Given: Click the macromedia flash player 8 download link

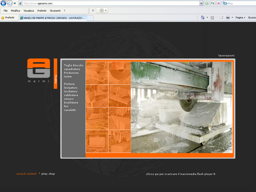Looking at the screenshot, I should (x=180, y=174).
